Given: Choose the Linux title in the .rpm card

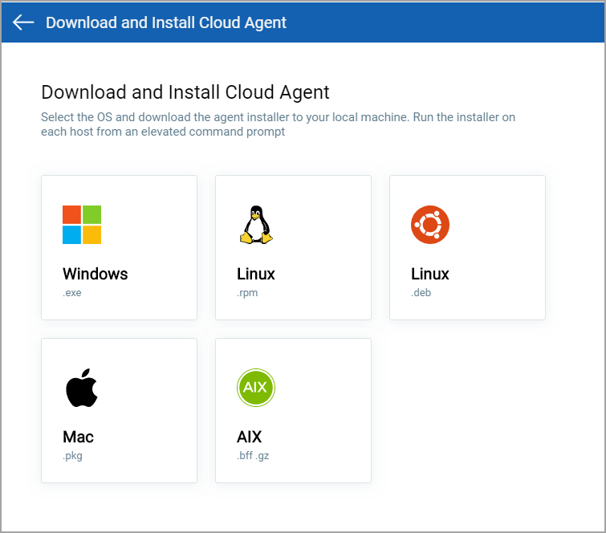Looking at the screenshot, I should [256, 274].
